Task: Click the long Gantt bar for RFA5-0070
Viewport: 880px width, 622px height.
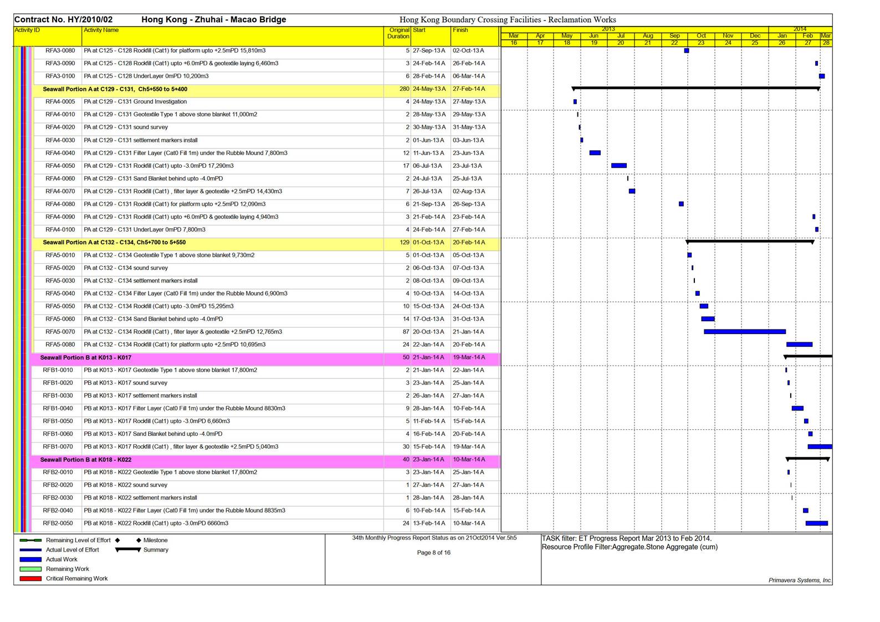Action: [745, 332]
